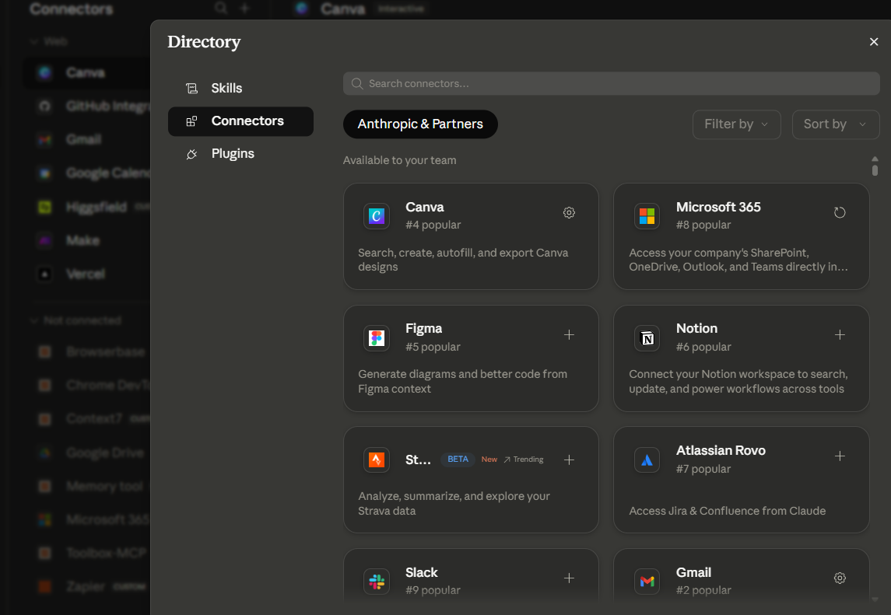Add the Notion connector with plus
Screen dimensions: 891x615
[840, 334]
